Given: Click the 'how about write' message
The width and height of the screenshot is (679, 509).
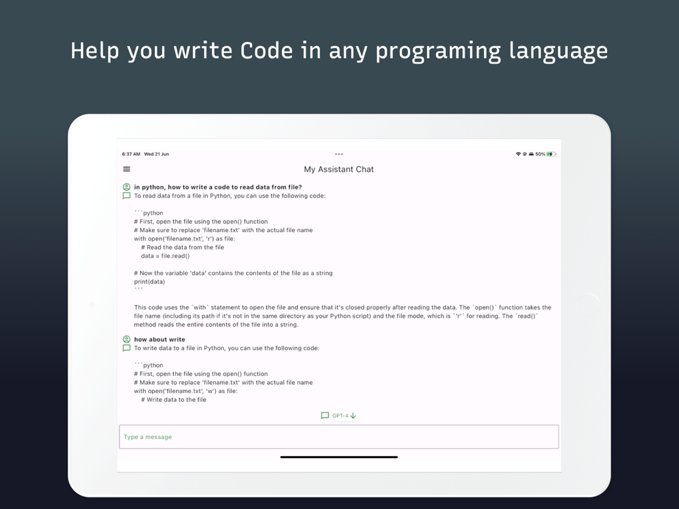Looking at the screenshot, I should [x=160, y=339].
